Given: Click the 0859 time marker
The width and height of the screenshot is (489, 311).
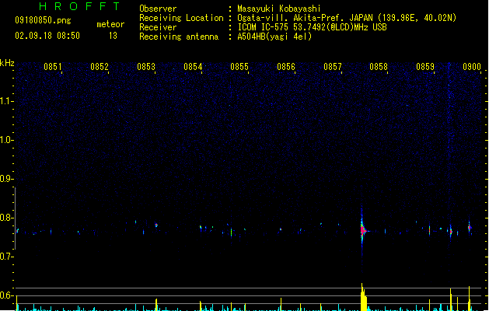Looking at the screenshot, I should (425, 67).
